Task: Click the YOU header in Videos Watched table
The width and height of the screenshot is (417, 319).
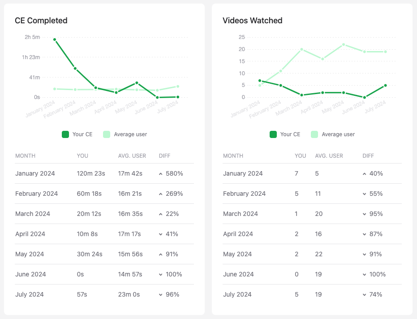Action: [300, 156]
